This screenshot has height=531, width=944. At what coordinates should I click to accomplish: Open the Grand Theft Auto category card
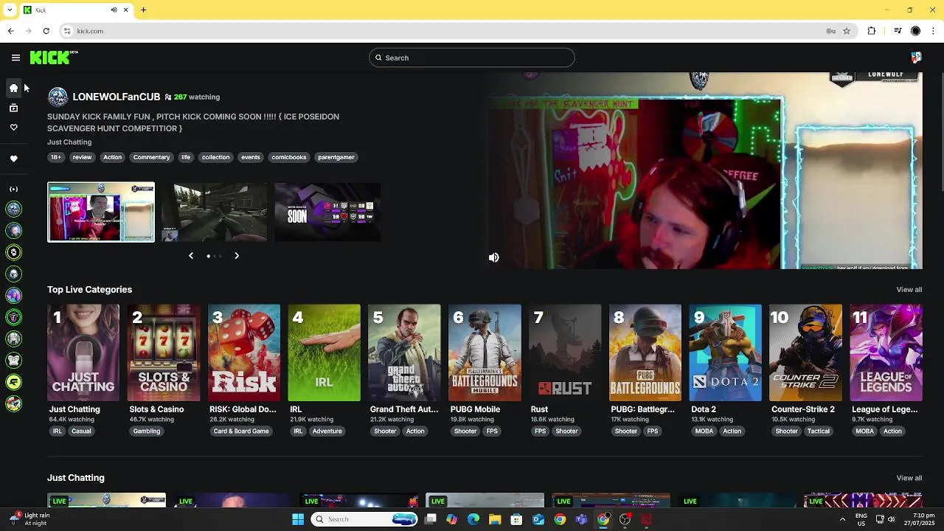click(405, 353)
